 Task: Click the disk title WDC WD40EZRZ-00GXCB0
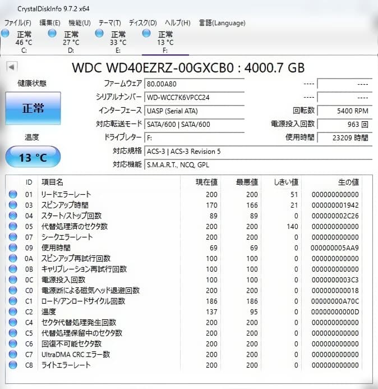[153, 67]
